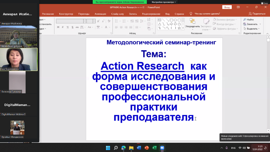The height and width of the screenshot is (152, 270).
Task: Click the Упорядочить (Arrange) icon
Action: 192,21
